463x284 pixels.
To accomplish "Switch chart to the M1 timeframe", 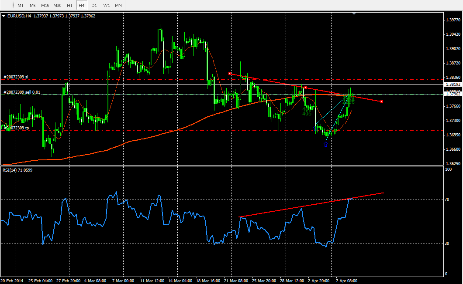I will [21, 5].
